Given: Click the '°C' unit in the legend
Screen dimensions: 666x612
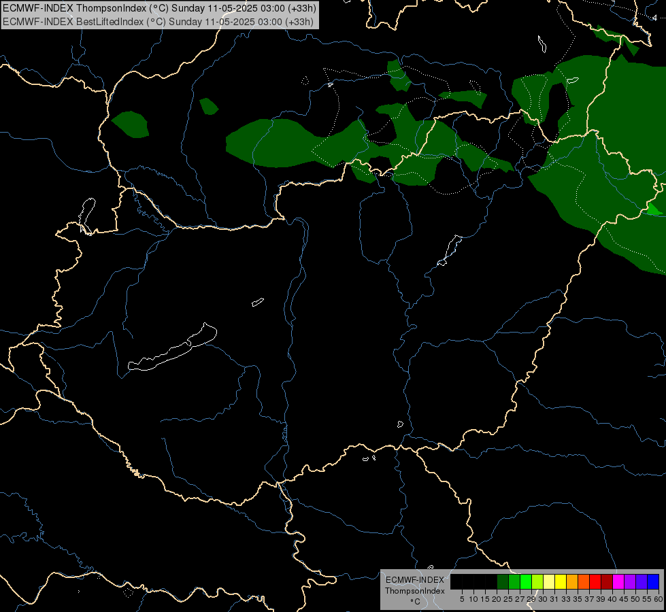Looking at the screenshot, I should 416,602.
